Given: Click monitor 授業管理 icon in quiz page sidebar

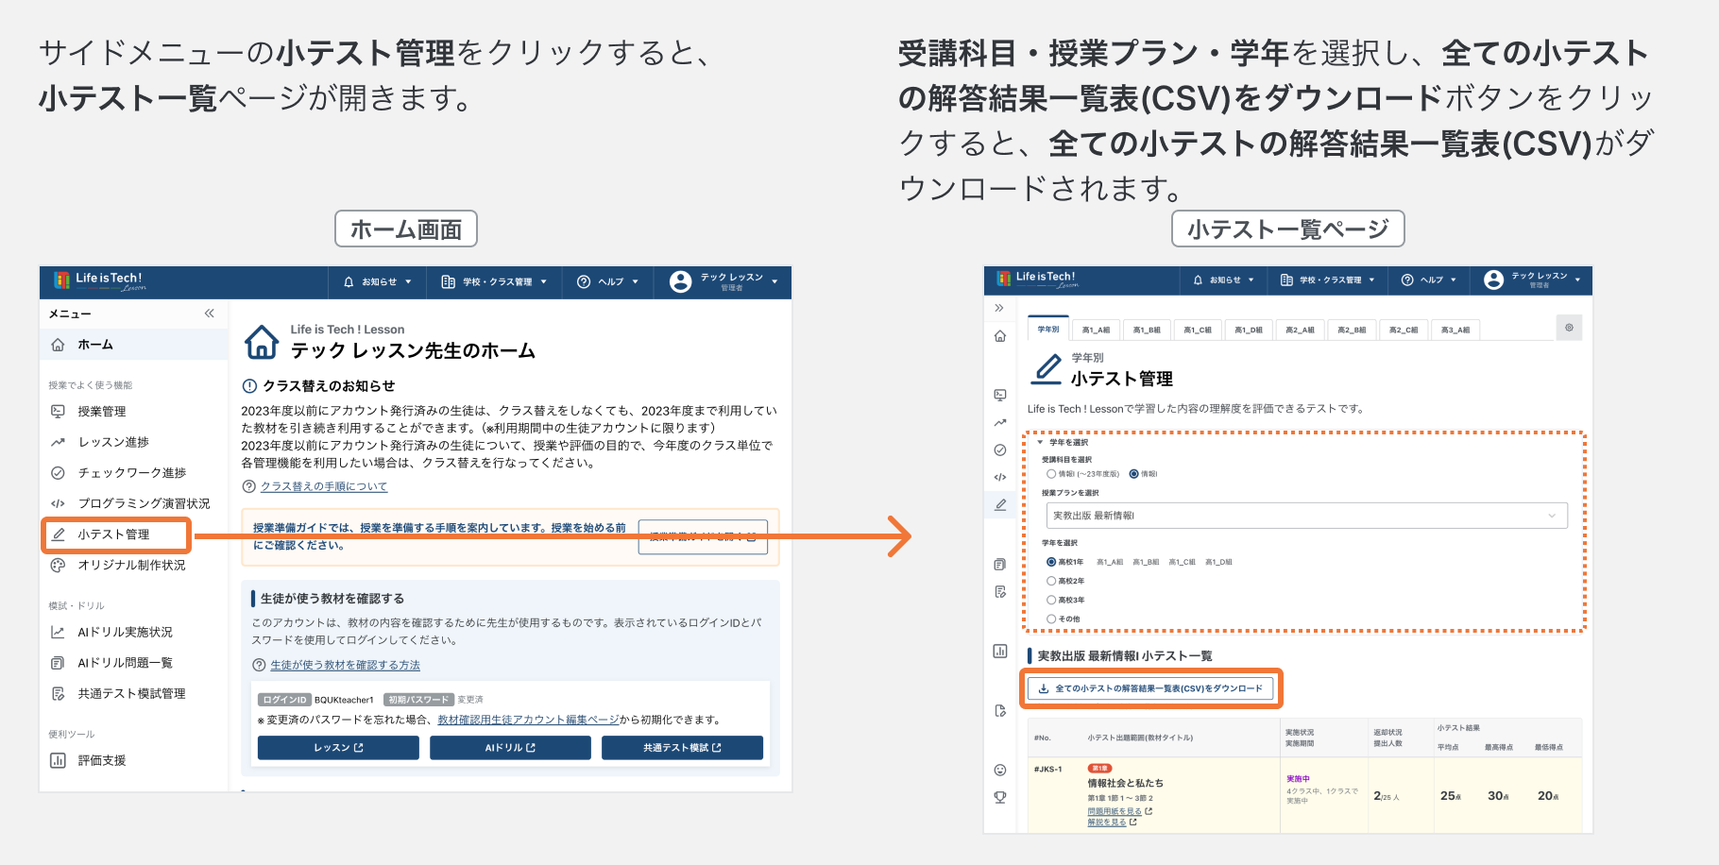Looking at the screenshot, I should [1000, 395].
